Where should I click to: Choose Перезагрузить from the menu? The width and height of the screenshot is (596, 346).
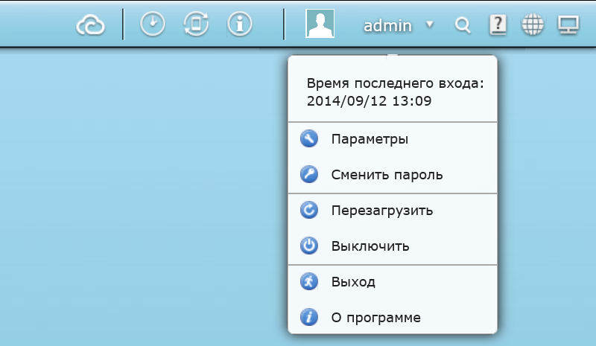pos(393,211)
